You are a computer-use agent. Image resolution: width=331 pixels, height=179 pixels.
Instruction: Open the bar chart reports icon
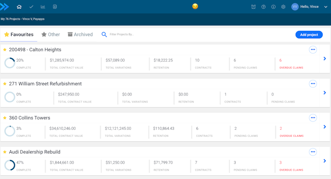(x=43, y=7)
